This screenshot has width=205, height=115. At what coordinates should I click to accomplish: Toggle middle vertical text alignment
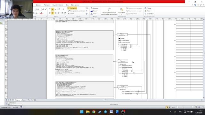(53, 9)
